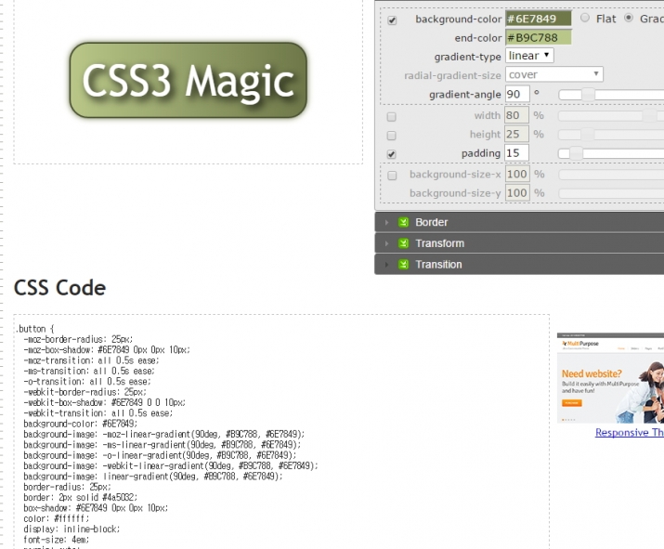
Task: Click the height slider track
Action: click(x=611, y=135)
